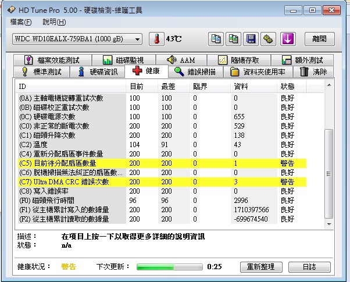Viewport: 350px width, 282px height.
Task: Click the save floppy disk icon
Action: click(251, 39)
